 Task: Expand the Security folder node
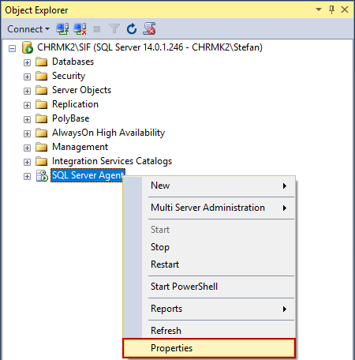pos(27,77)
